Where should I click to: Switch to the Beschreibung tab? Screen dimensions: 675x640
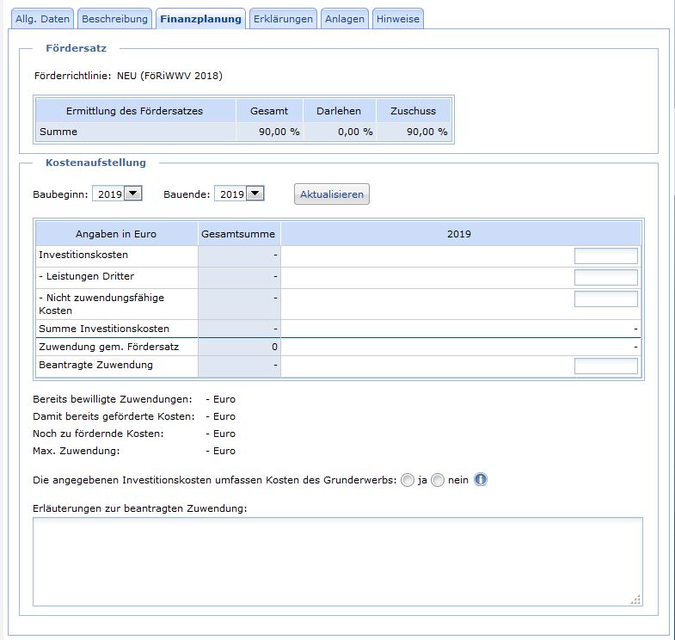pyautogui.click(x=114, y=19)
